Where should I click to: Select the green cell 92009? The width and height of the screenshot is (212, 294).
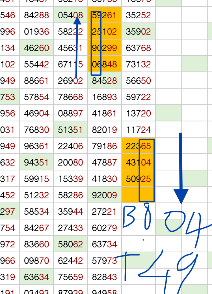click(x=105, y=195)
